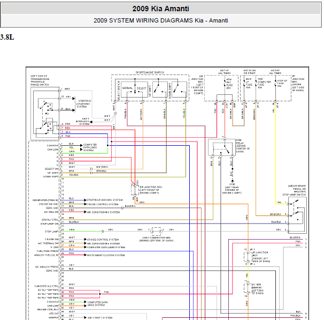Click the 'GENERATOR (PWM IN)' pin label
This screenshot has width=324, height=320.
click(45, 200)
